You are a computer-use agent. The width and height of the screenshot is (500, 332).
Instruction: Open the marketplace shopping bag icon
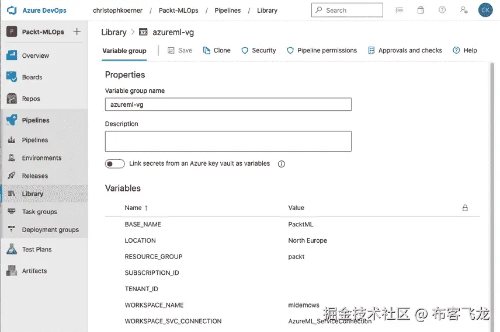pos(421,10)
